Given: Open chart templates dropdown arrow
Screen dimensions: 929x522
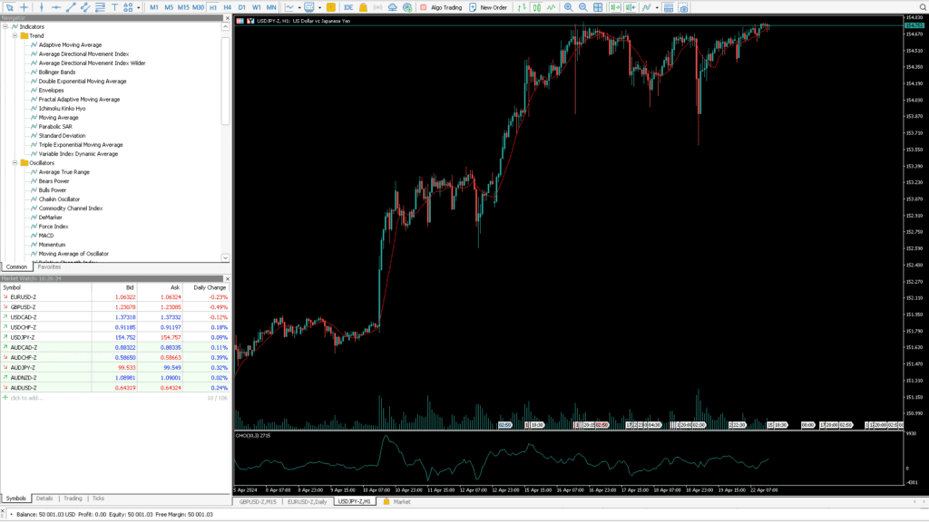Looking at the screenshot, I should [x=319, y=7].
